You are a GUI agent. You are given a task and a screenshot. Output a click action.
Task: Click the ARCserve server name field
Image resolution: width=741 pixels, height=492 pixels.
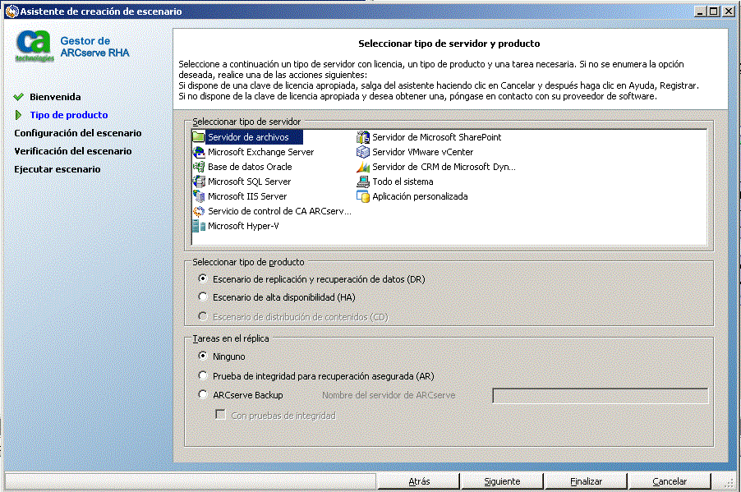tap(599, 394)
